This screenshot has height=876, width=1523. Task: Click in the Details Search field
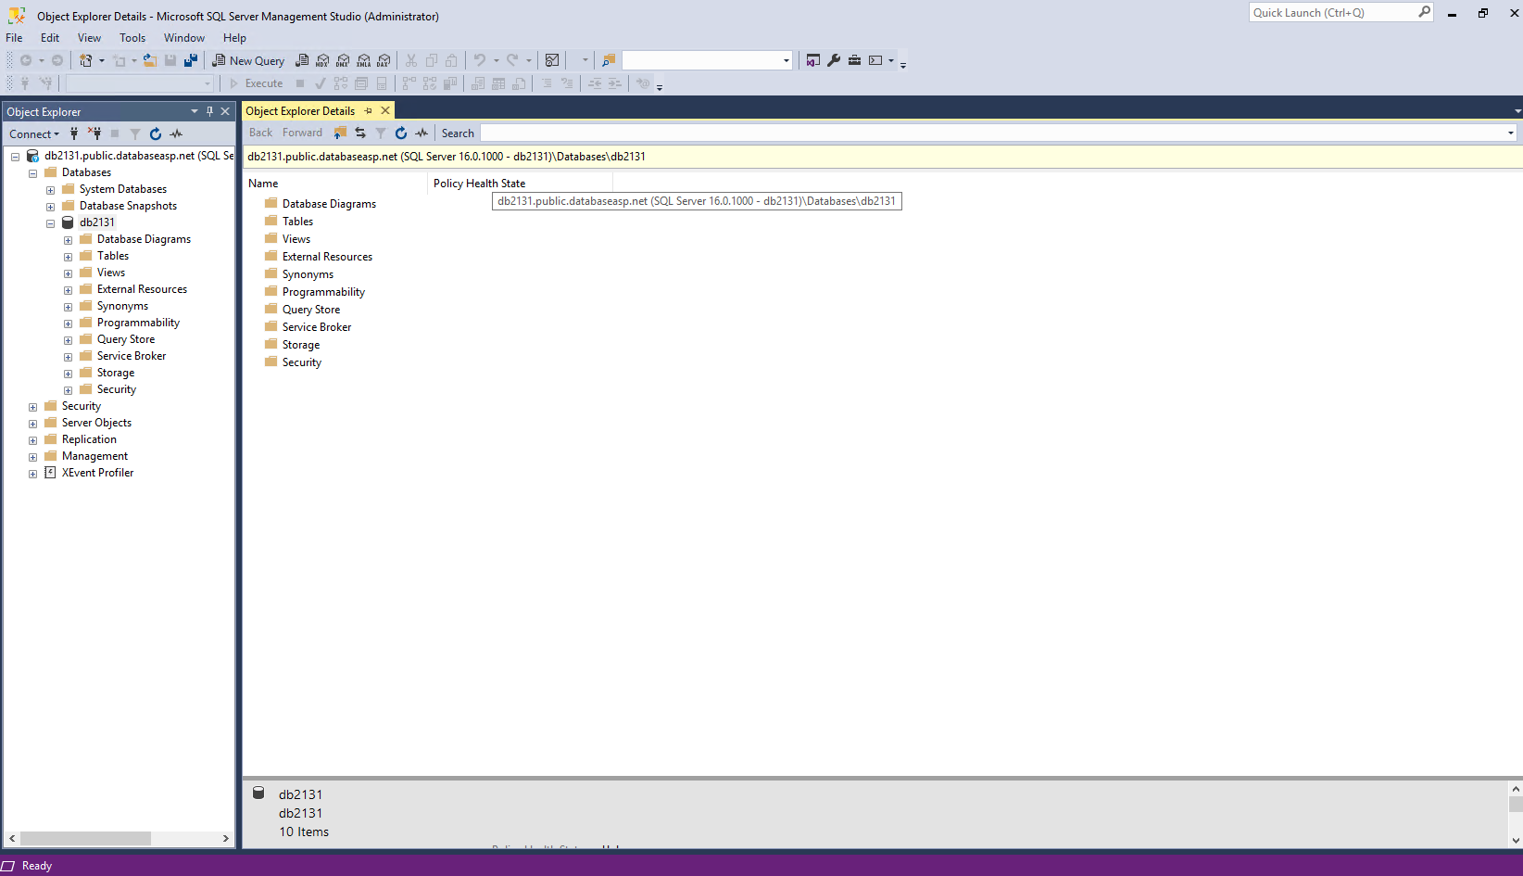[x=991, y=133]
